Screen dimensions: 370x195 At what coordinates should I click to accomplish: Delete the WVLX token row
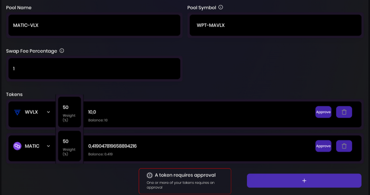point(344,112)
